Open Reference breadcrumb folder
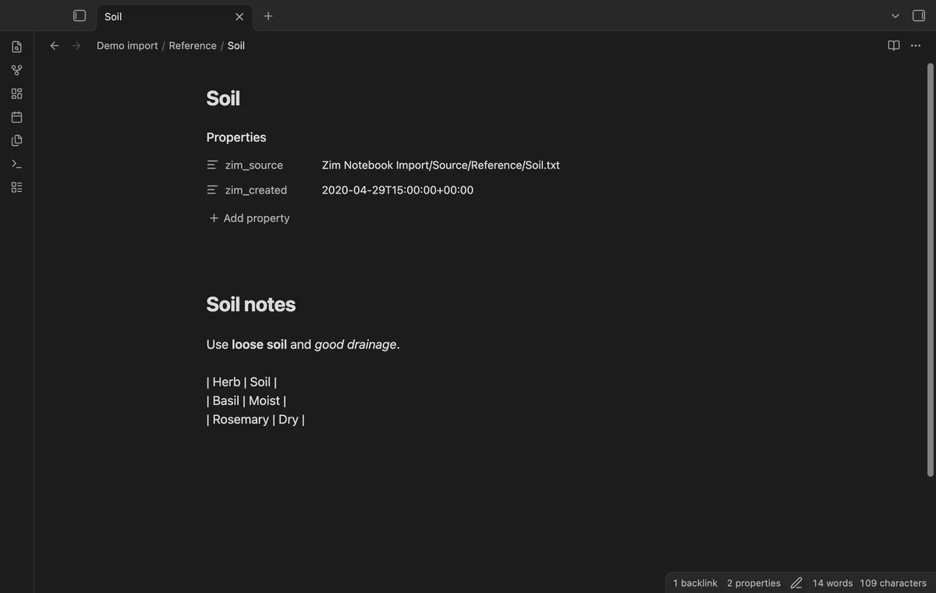Image resolution: width=936 pixels, height=593 pixels. tap(193, 45)
